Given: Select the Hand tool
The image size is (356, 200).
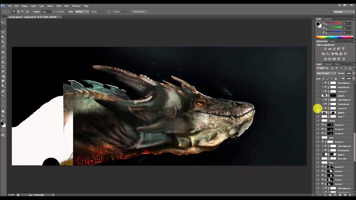Looking at the screenshot, I should (3, 111).
